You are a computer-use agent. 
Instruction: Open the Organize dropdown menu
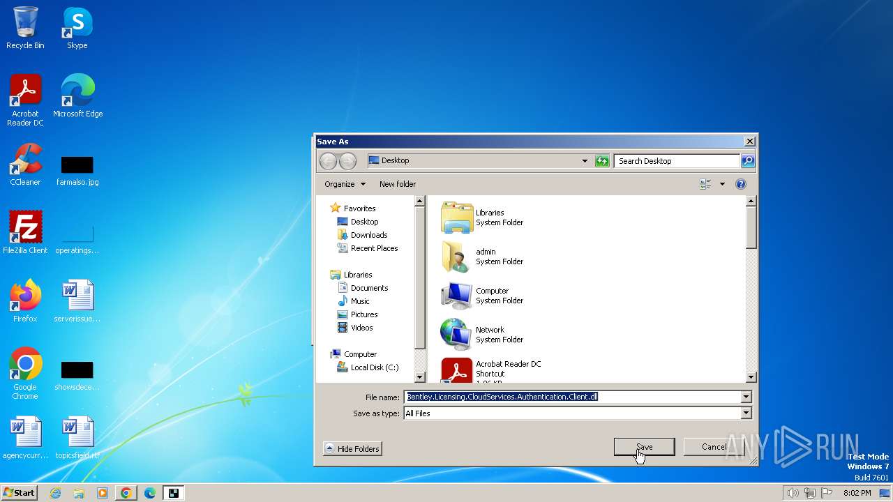[345, 184]
